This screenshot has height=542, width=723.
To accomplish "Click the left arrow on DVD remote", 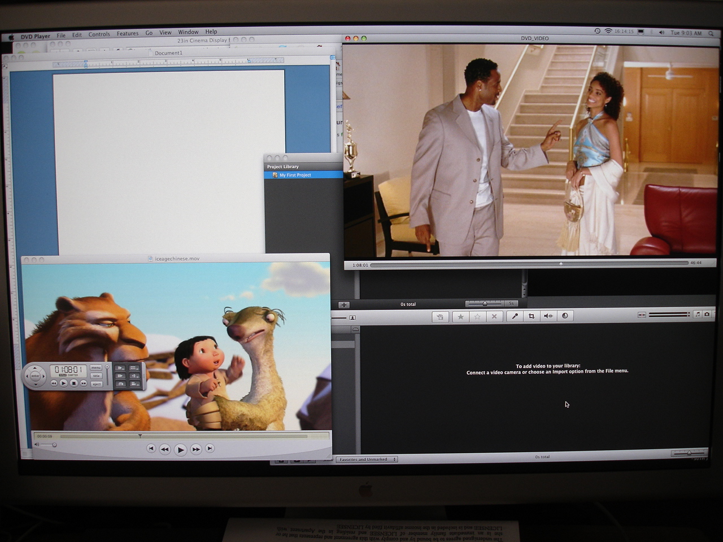I will pos(27,376).
